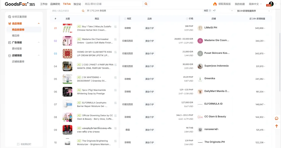Click the Greenika store avatar

(200, 79)
